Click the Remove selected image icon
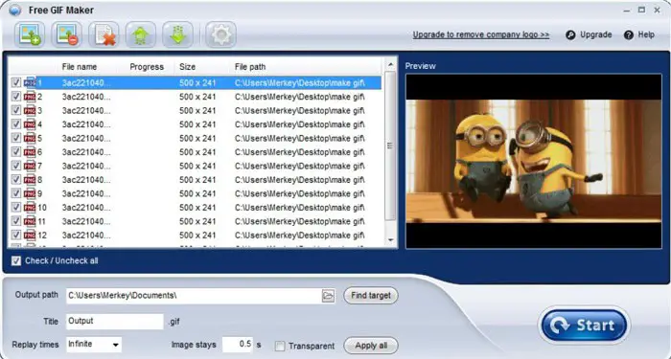The height and width of the screenshot is (359, 671). coord(66,34)
